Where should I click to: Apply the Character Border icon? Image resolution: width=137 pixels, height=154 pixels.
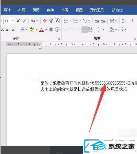point(57,21)
